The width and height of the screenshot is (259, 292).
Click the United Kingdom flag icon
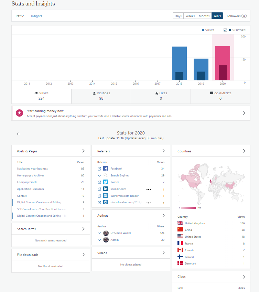tap(180, 223)
